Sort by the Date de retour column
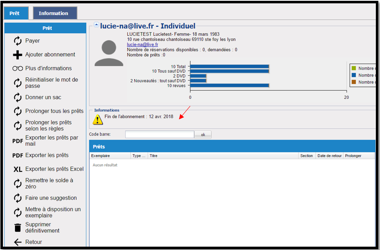The height and width of the screenshot is (250, 380). click(329, 156)
